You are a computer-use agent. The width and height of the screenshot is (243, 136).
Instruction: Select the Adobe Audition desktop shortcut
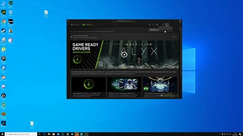(x=11, y=4)
